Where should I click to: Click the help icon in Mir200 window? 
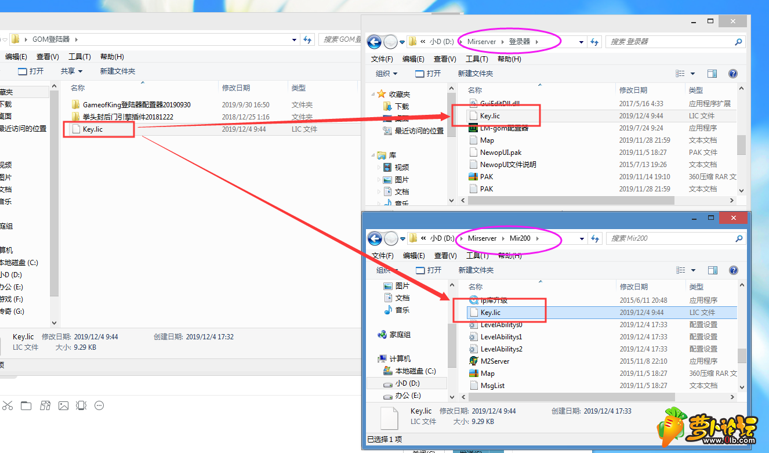click(x=733, y=270)
